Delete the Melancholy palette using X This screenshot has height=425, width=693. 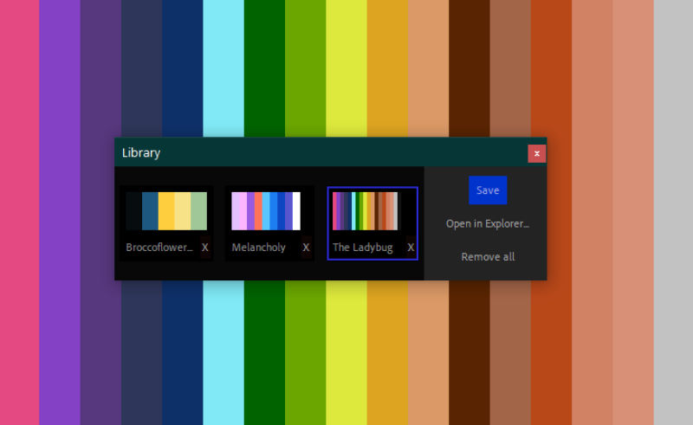click(306, 248)
